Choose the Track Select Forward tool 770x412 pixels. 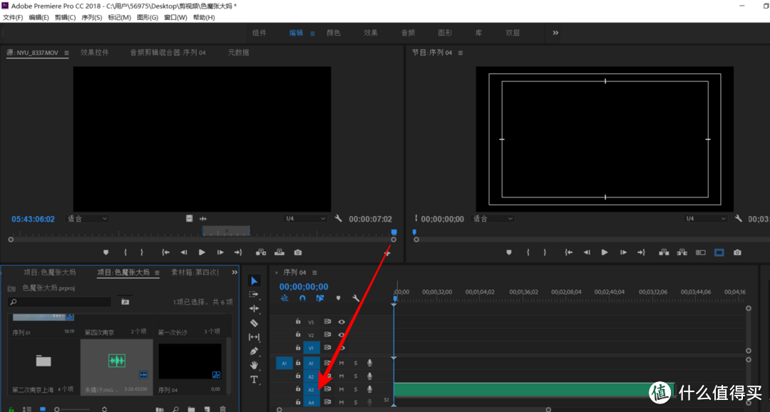tap(254, 294)
